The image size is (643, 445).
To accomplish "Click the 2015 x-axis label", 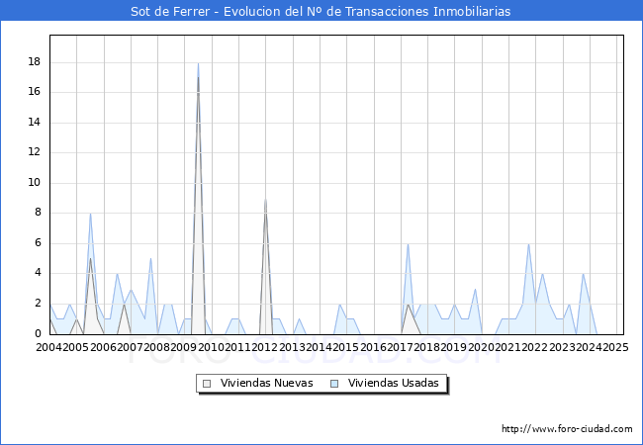I will (346, 347).
